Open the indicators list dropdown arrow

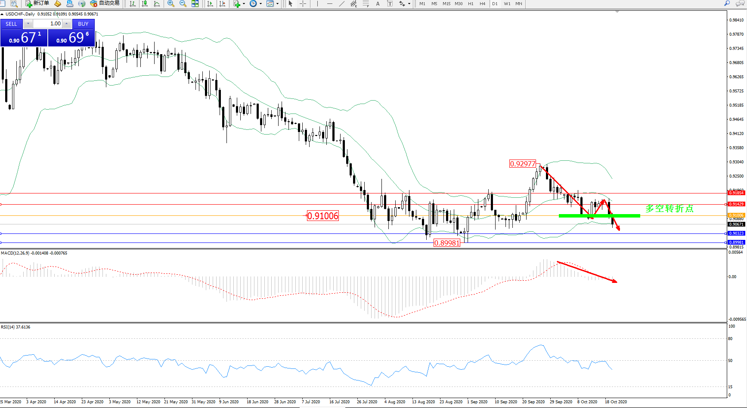point(244,4)
